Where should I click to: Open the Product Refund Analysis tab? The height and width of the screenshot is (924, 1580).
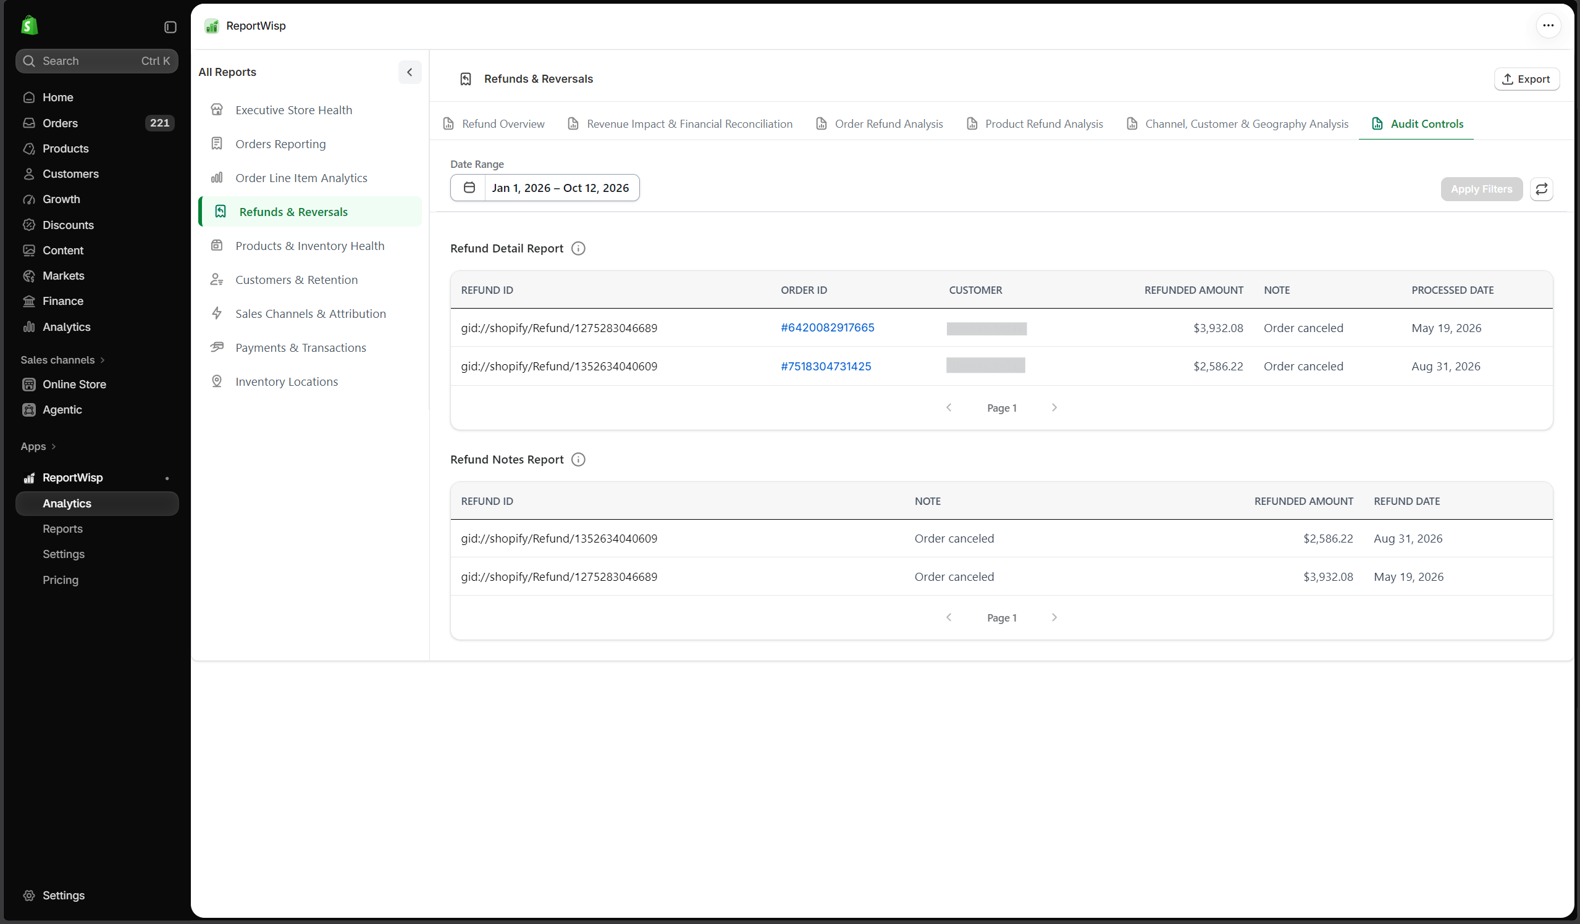click(1035, 124)
